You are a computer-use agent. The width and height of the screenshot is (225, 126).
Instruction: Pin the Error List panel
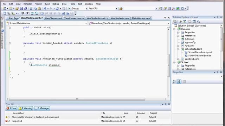[166, 104]
